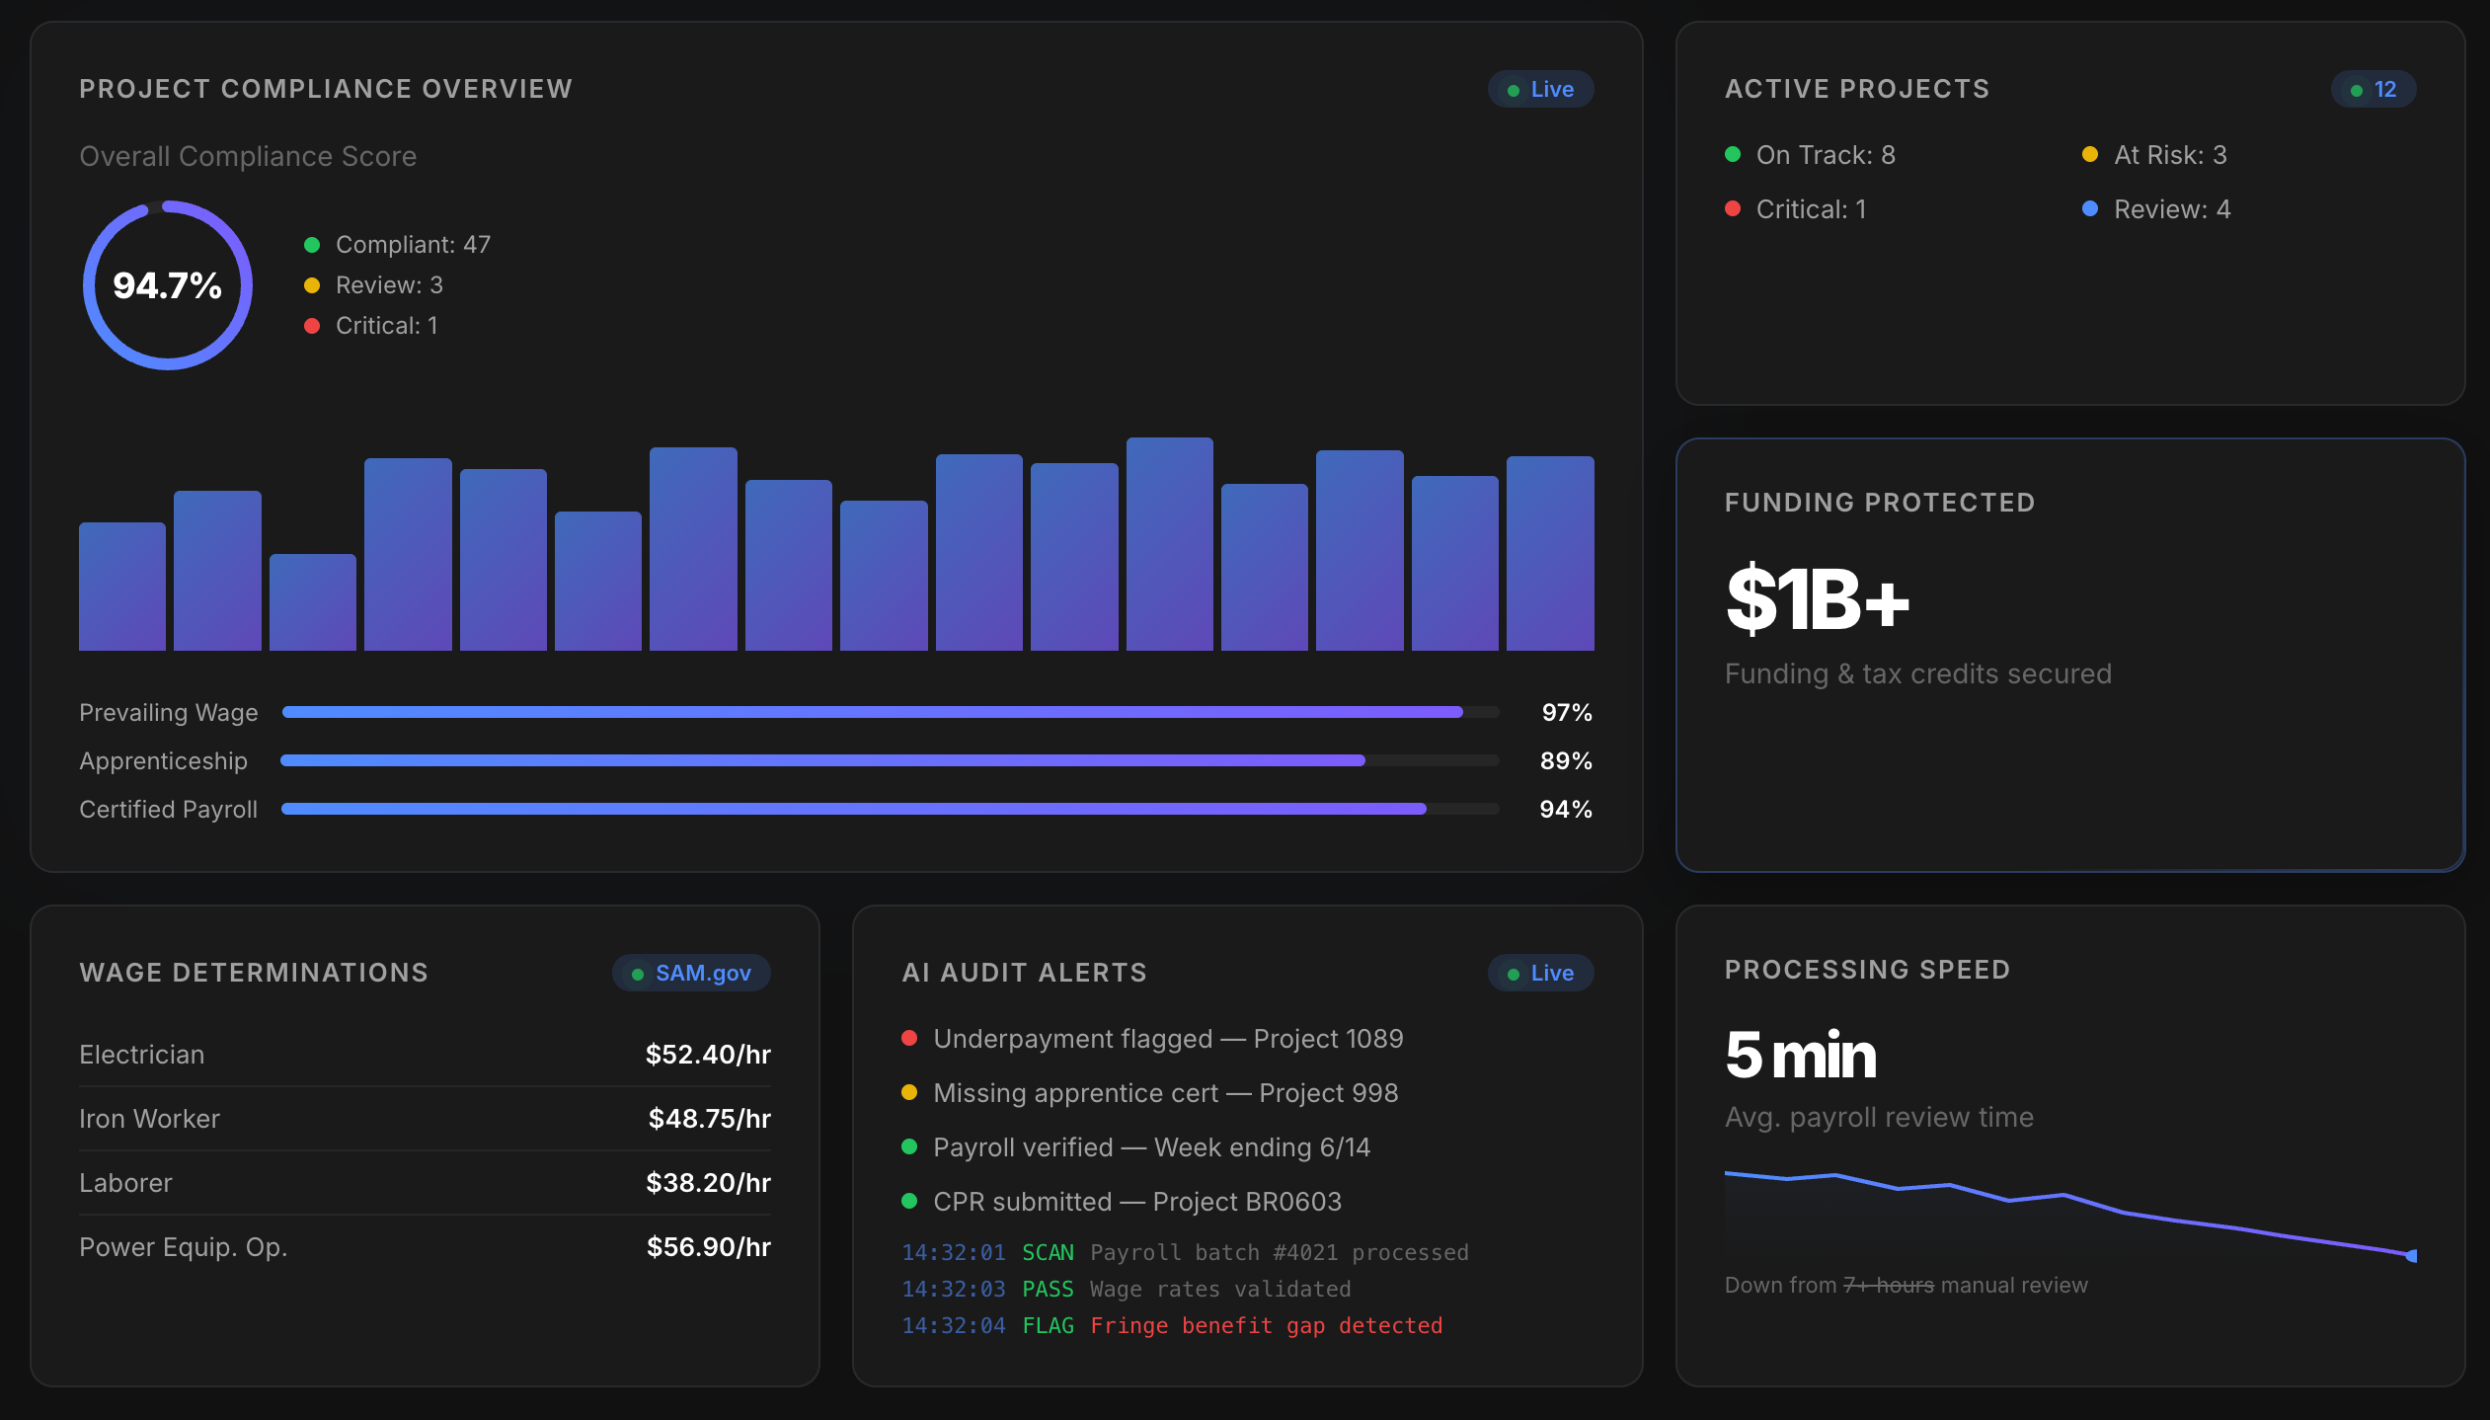Image resolution: width=2490 pixels, height=1420 pixels.
Task: Click the yellow At Risk dot
Action: [2090, 154]
